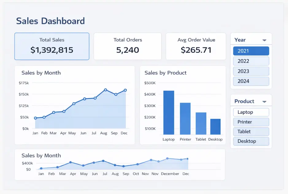This screenshot has width=288, height=194.
Task: Click the December label on bottom chart
Action: (x=170, y=174)
